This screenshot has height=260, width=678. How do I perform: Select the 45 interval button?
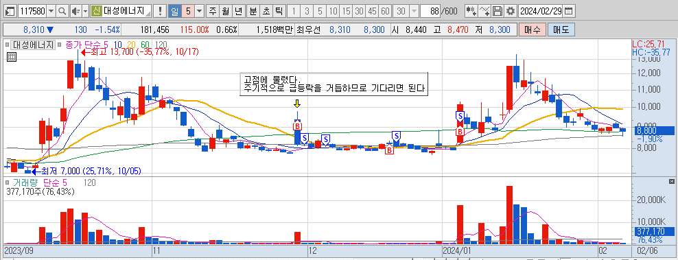pos(372,11)
